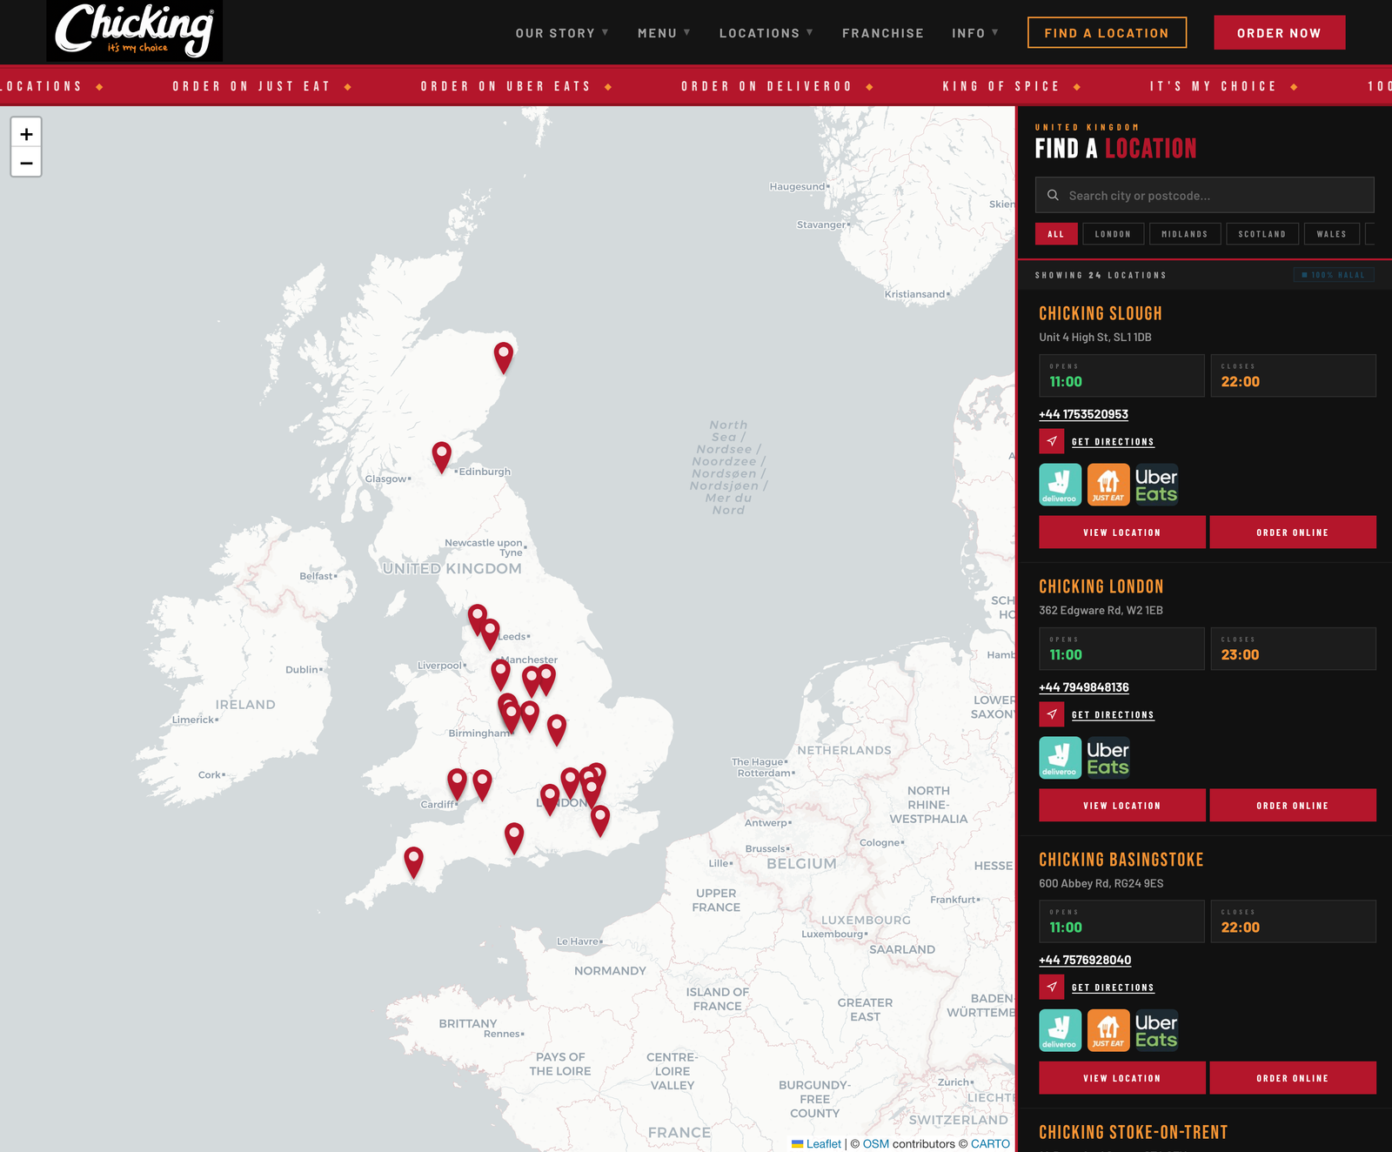The image size is (1392, 1152).
Task: Select the map pin in northeast Scotland
Action: tap(504, 357)
